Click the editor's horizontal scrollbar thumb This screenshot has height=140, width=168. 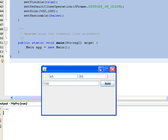point(28,98)
